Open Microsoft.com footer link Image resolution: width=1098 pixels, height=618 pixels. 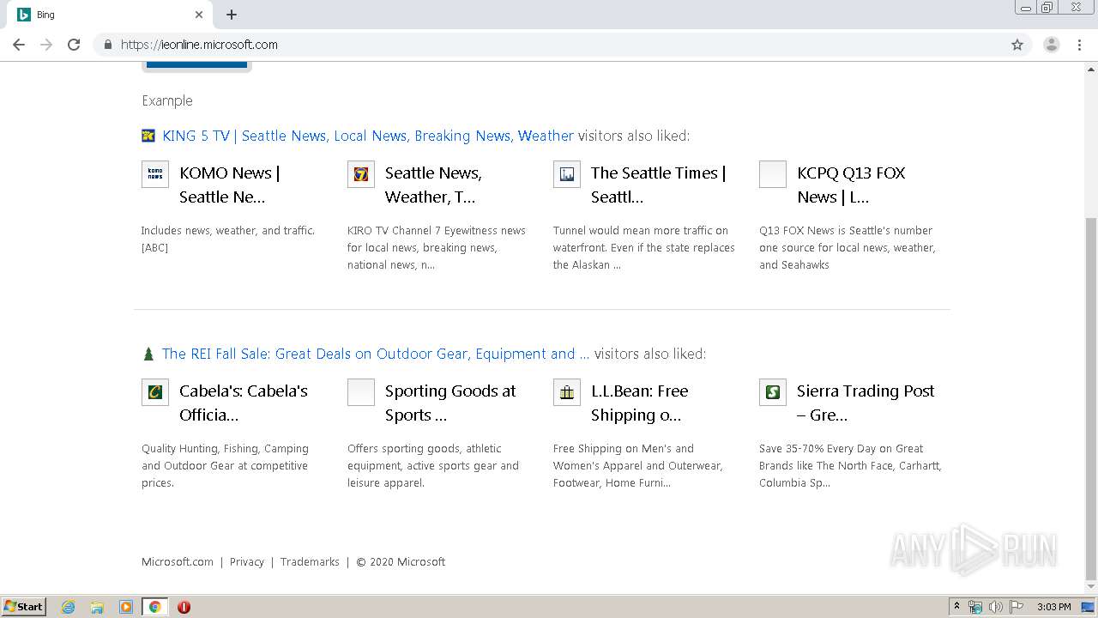178,562
